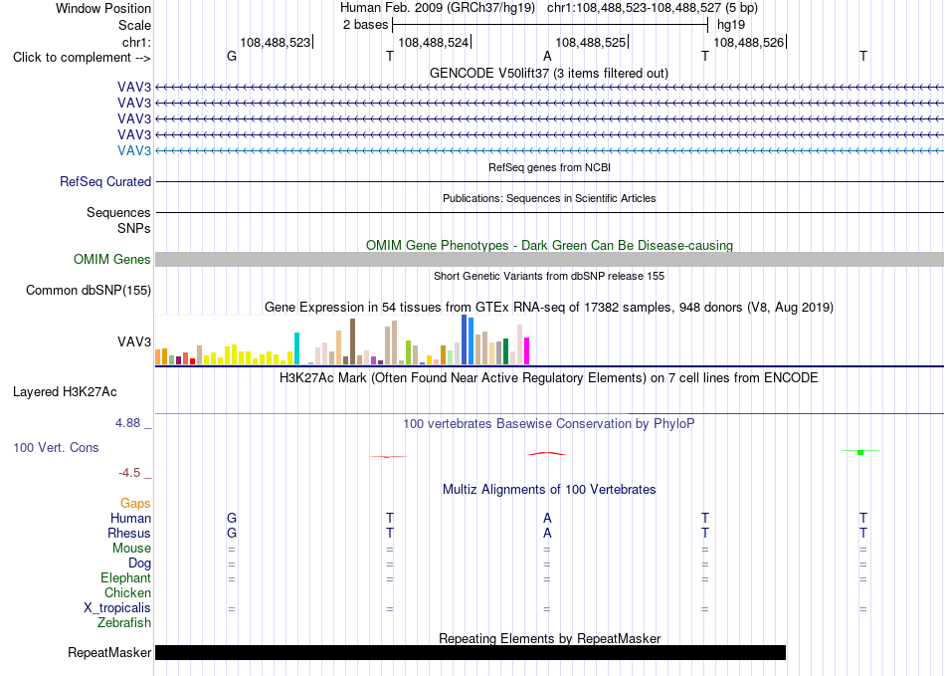Click base G in the Rhesus alignment row
This screenshot has height=676, width=945.
pyautogui.click(x=232, y=533)
